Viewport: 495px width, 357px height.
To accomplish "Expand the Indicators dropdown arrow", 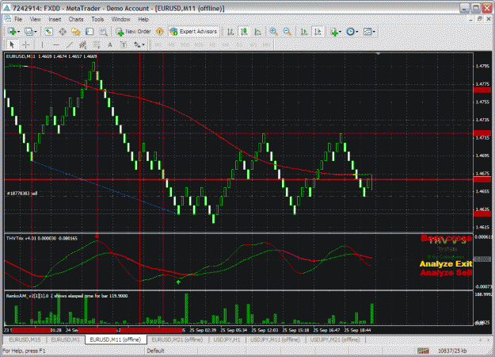I will (341, 32).
